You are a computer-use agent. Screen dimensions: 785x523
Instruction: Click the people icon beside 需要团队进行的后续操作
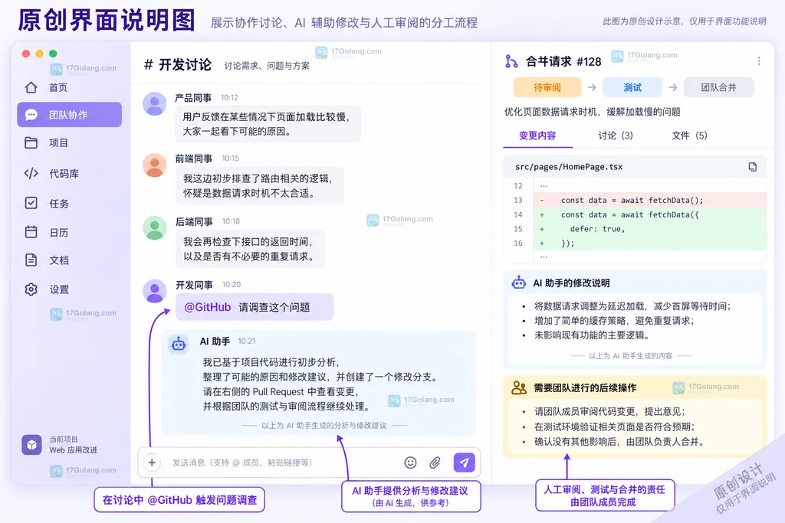tap(519, 387)
